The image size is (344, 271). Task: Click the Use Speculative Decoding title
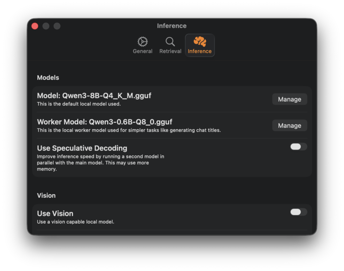click(82, 148)
